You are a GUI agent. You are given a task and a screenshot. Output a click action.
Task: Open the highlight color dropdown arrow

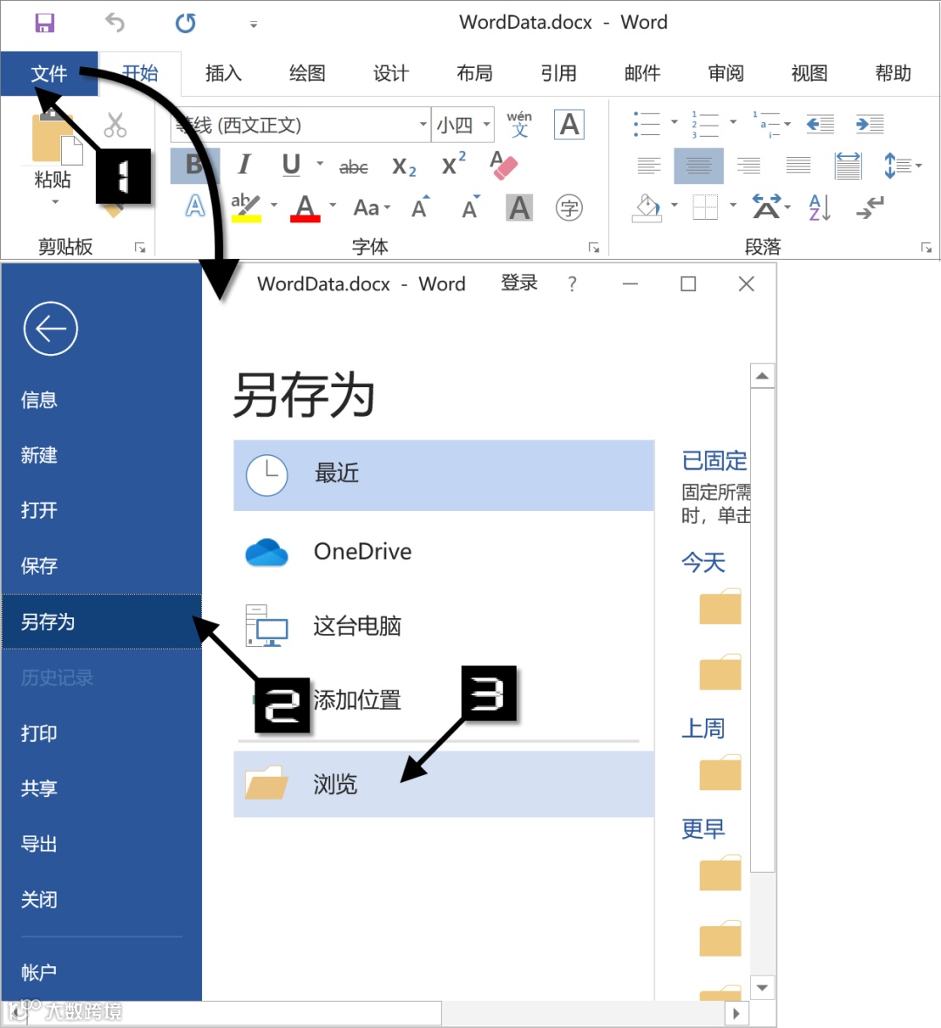coord(274,206)
